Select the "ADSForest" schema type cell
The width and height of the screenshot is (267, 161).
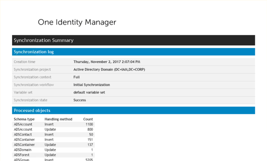tap(22, 155)
